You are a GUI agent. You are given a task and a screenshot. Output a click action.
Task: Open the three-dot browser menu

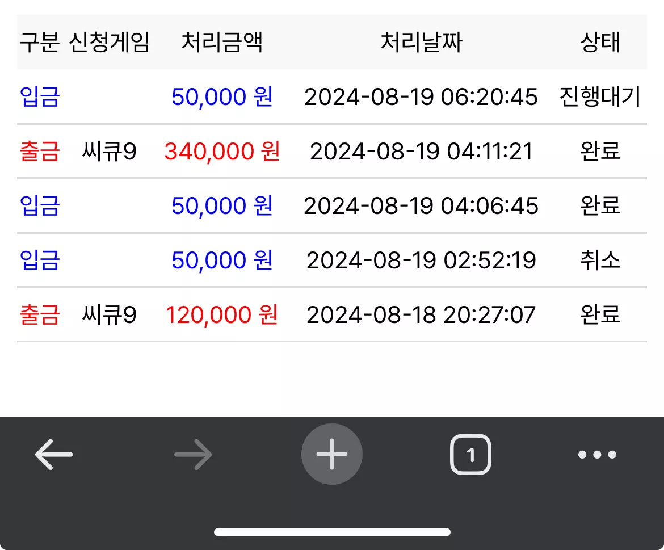(597, 455)
